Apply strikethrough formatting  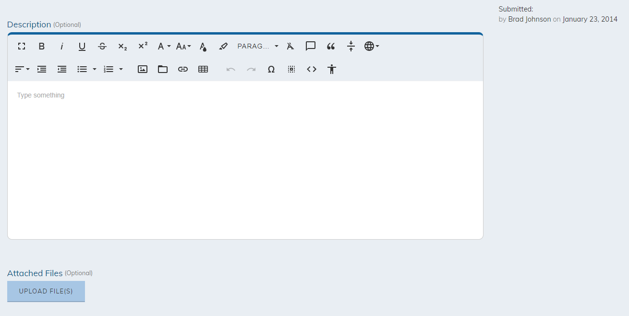pyautogui.click(x=102, y=46)
